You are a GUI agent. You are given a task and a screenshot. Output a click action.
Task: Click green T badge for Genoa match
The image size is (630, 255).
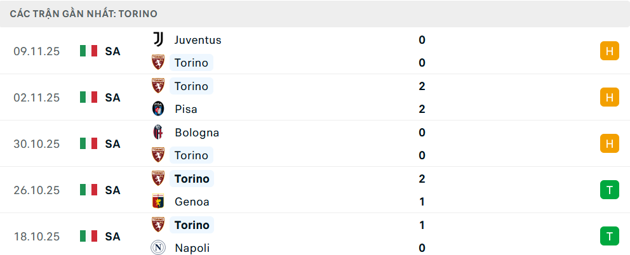[609, 190]
